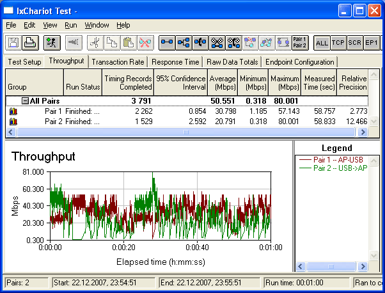Screen dimensions: 385x293
Task: Toggle the TCP filter button
Action: 338,43
